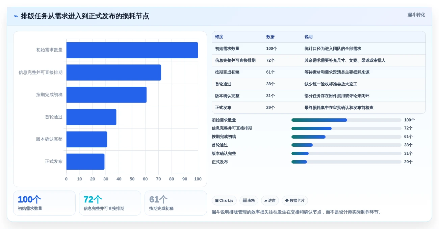The width and height of the screenshot is (439, 229).
Task: Click the 31个 value in the table
Action: (x=270, y=96)
